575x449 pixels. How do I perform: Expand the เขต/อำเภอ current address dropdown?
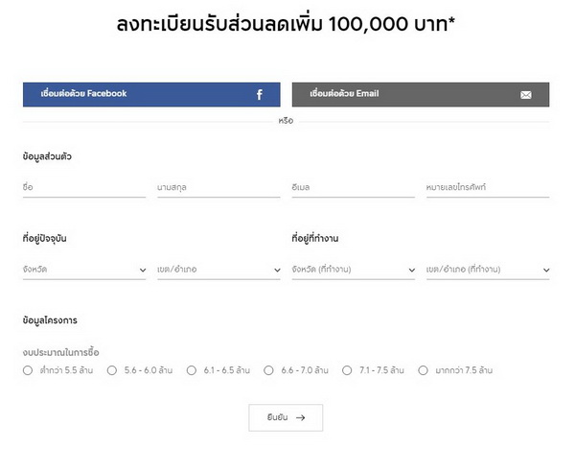point(218,270)
